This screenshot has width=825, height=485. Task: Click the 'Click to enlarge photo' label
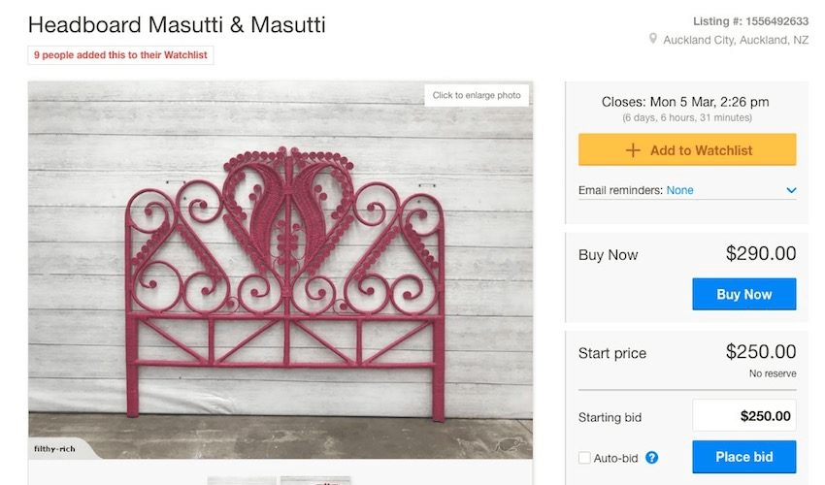point(477,95)
